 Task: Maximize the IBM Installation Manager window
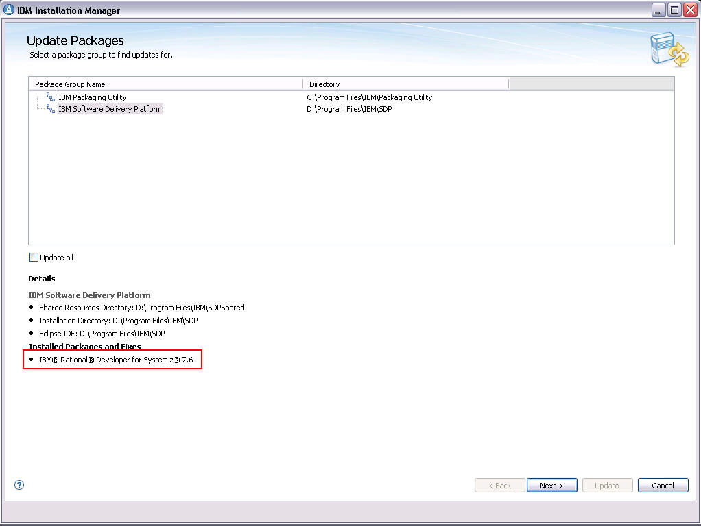click(x=674, y=10)
